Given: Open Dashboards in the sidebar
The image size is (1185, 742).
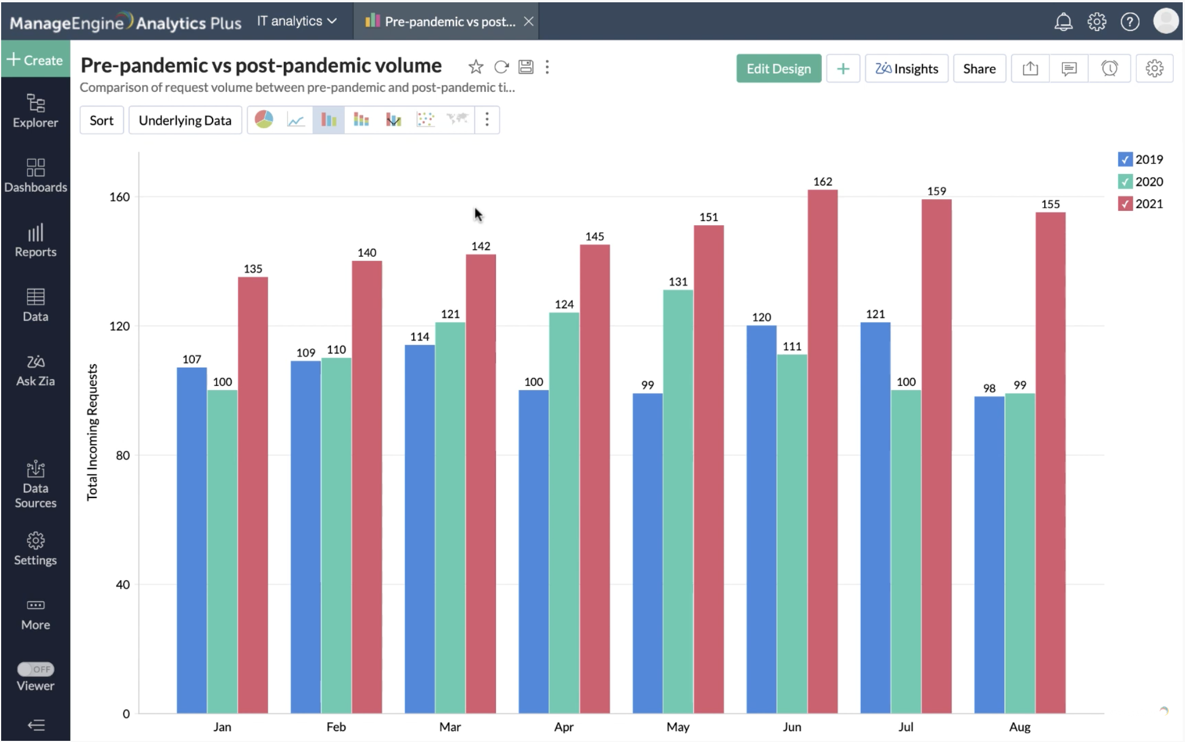Looking at the screenshot, I should [35, 175].
